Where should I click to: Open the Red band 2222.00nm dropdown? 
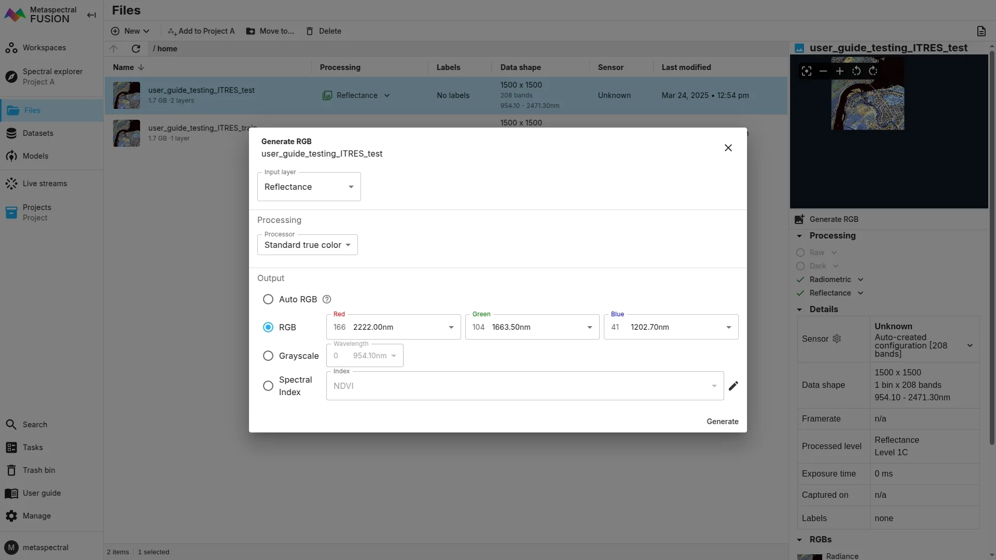[393, 327]
